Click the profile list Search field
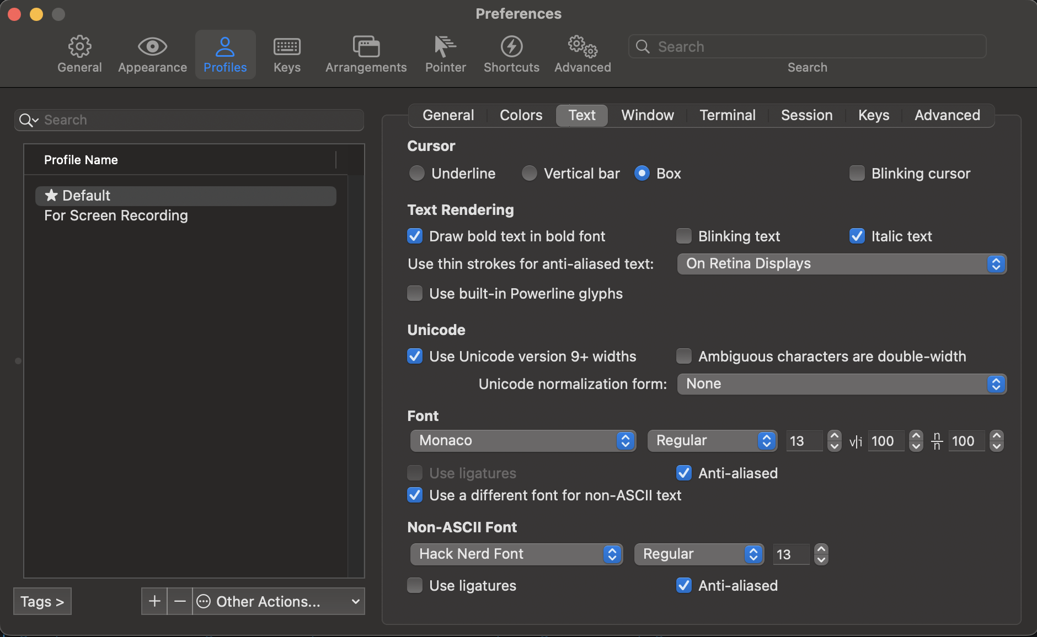The height and width of the screenshot is (637, 1037). point(189,120)
